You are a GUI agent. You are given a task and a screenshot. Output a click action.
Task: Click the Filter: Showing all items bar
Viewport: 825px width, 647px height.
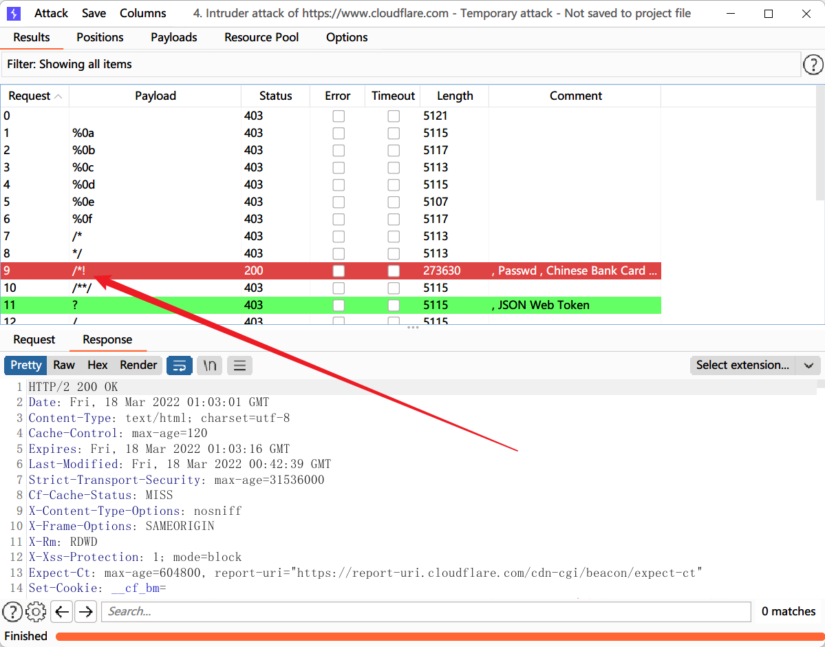coord(400,65)
